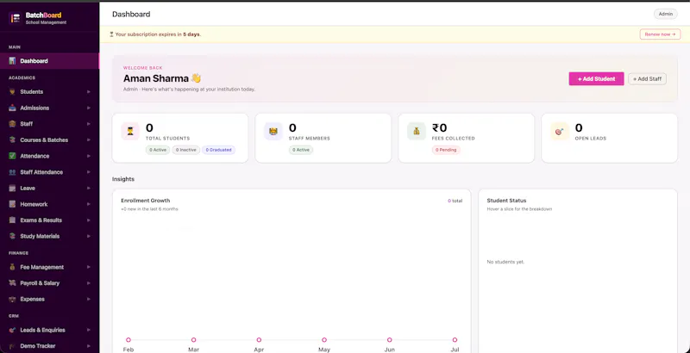
Task: Click the 0 Active students pill
Action: 158,150
